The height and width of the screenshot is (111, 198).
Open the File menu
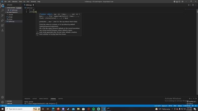click(x=6, y=2)
